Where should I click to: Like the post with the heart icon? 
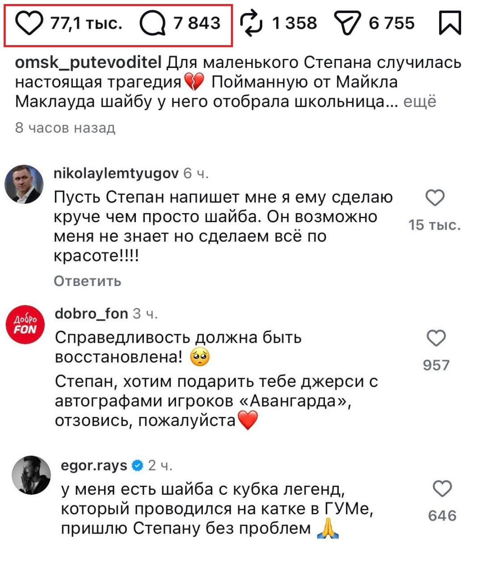(29, 24)
